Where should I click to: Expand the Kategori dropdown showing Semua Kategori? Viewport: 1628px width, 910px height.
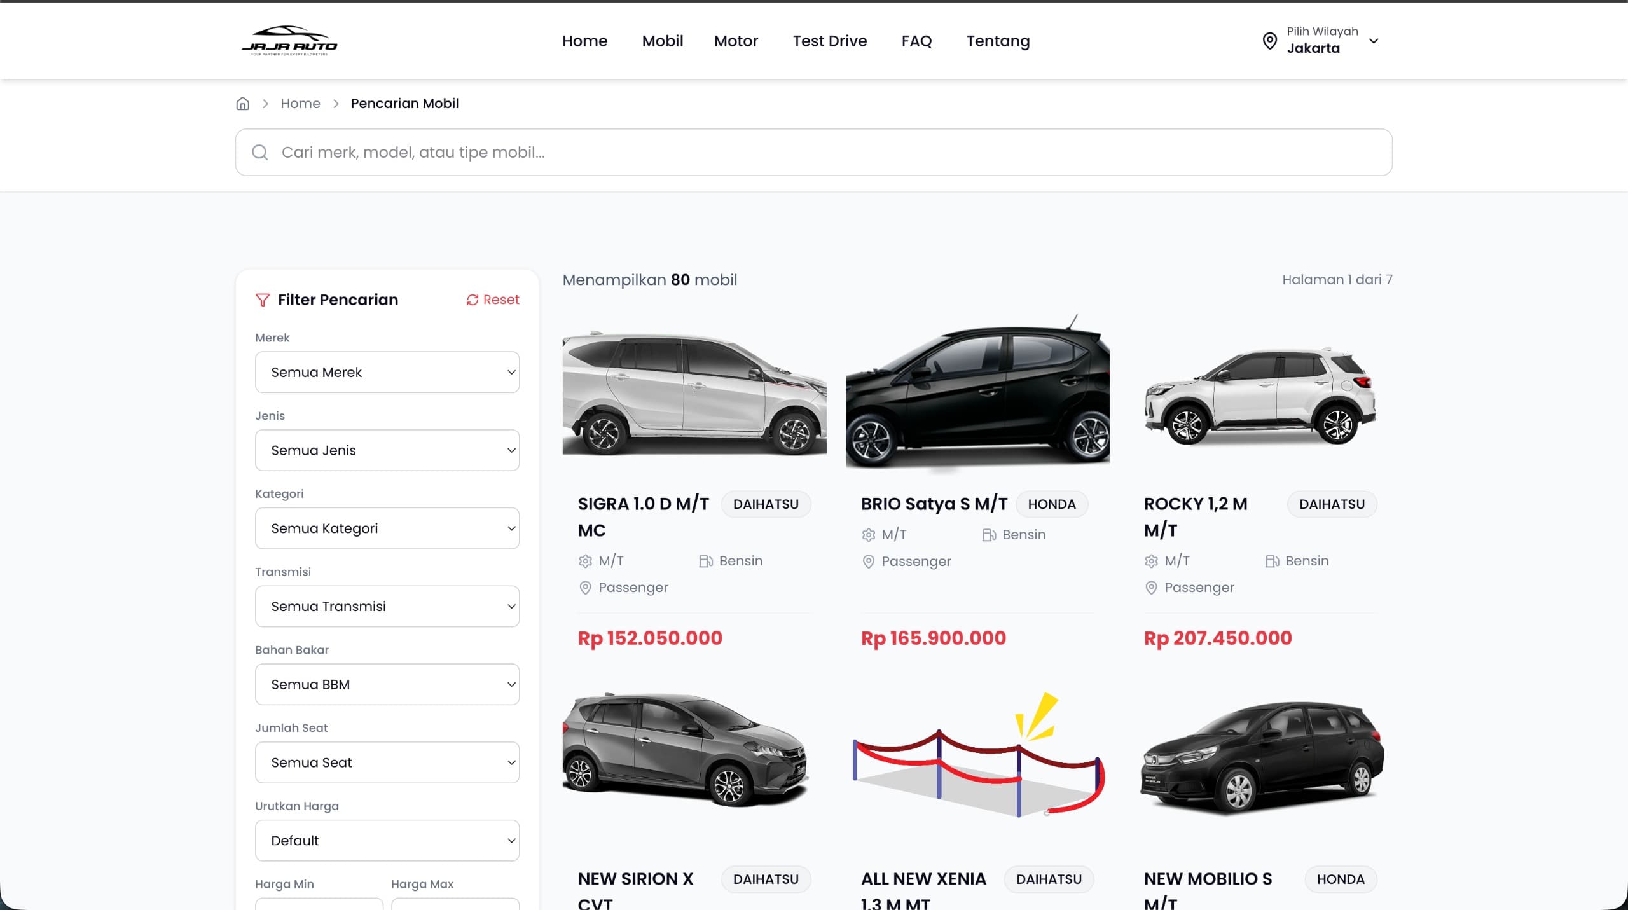click(387, 528)
